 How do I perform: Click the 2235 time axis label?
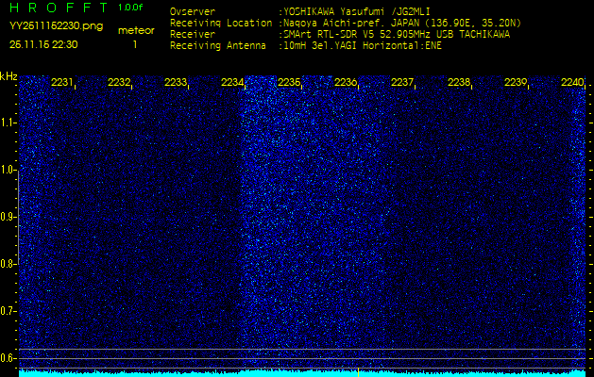289,82
